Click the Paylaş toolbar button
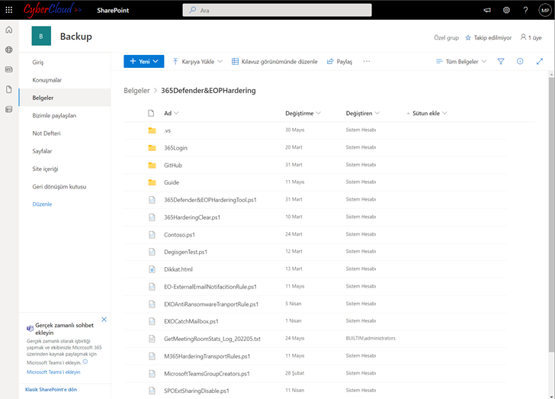This screenshot has height=399, width=555. coord(339,61)
